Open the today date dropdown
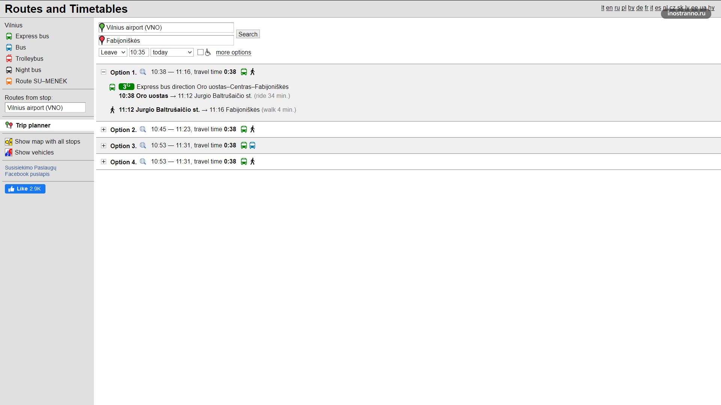721x405 pixels. (172, 52)
